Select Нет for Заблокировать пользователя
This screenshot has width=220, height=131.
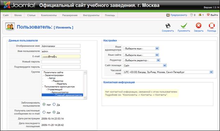point(44,104)
